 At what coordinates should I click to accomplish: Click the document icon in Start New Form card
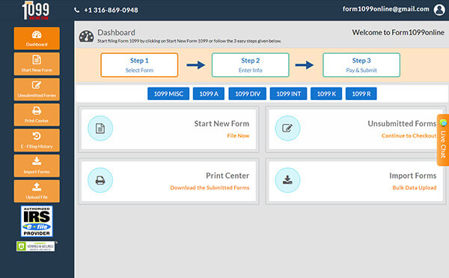tap(100, 128)
